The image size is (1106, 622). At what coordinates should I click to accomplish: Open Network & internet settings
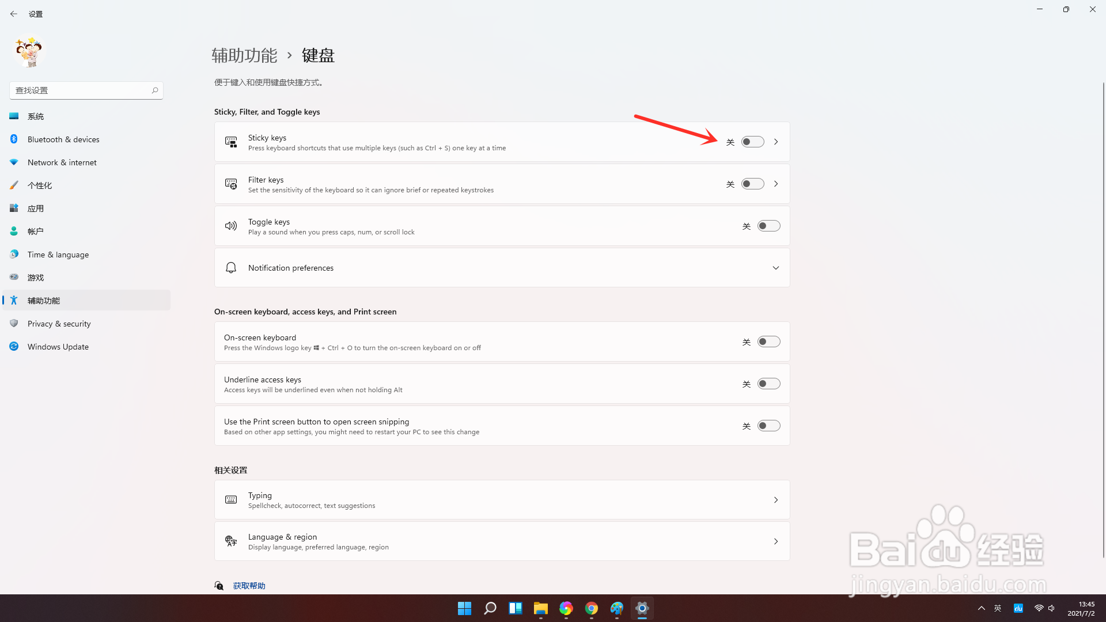coord(62,162)
